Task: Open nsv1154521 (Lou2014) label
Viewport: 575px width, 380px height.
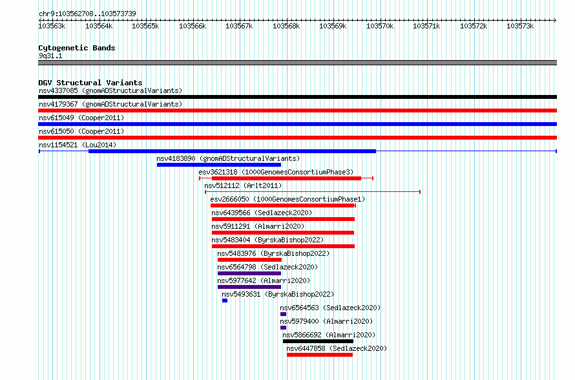Action: 78,145
